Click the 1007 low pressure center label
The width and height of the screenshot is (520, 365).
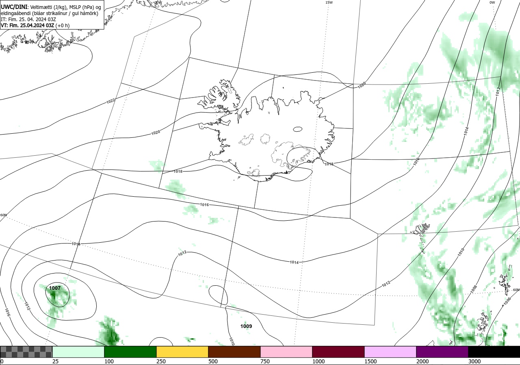pos(55,288)
